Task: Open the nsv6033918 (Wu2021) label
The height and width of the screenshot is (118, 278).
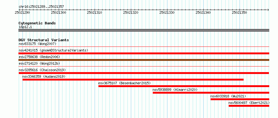Action: [x=228, y=96]
